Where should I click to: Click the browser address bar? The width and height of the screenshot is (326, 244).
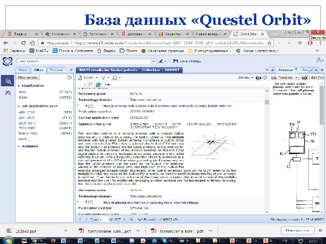(x=156, y=43)
